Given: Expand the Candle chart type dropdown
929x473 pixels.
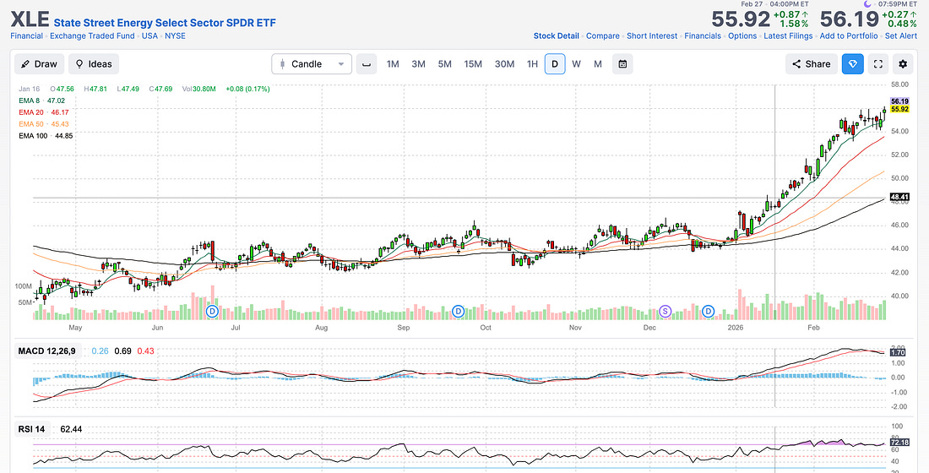Looking at the screenshot, I should 312,64.
